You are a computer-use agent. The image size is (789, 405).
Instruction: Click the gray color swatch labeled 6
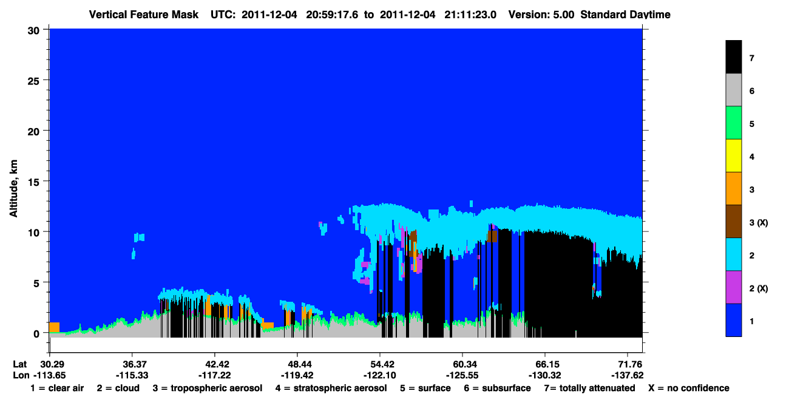click(x=734, y=90)
